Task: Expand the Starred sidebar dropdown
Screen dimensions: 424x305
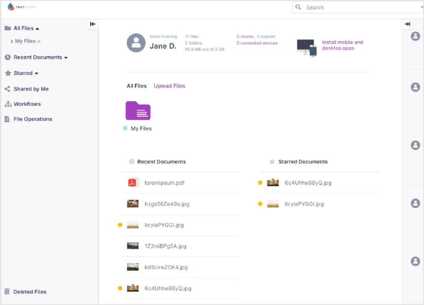Action: coord(37,74)
